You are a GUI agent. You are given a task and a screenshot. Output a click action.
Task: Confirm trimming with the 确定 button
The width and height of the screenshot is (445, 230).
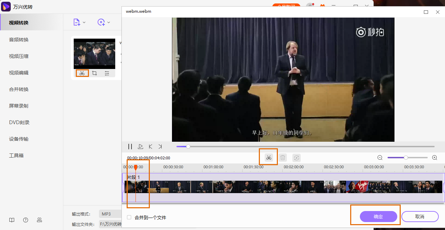point(378,216)
